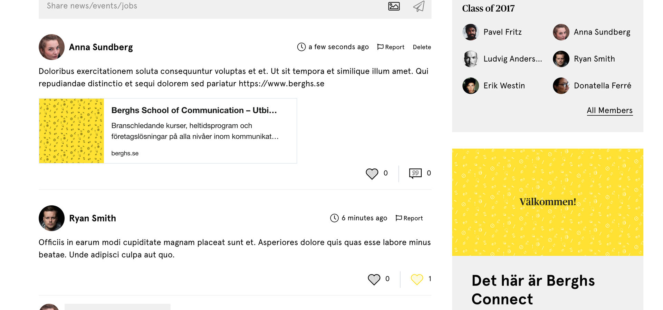Open comments icon on Anna Sundberg's post
This screenshot has width=663, height=310.
coord(415,173)
